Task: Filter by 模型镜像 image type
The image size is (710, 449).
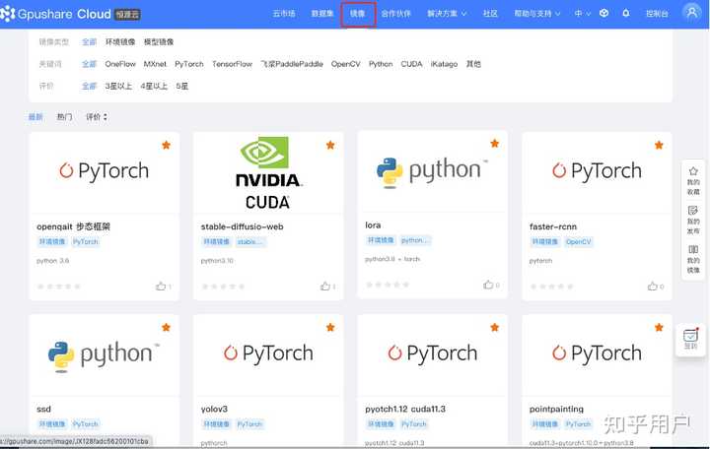Action: coord(159,42)
